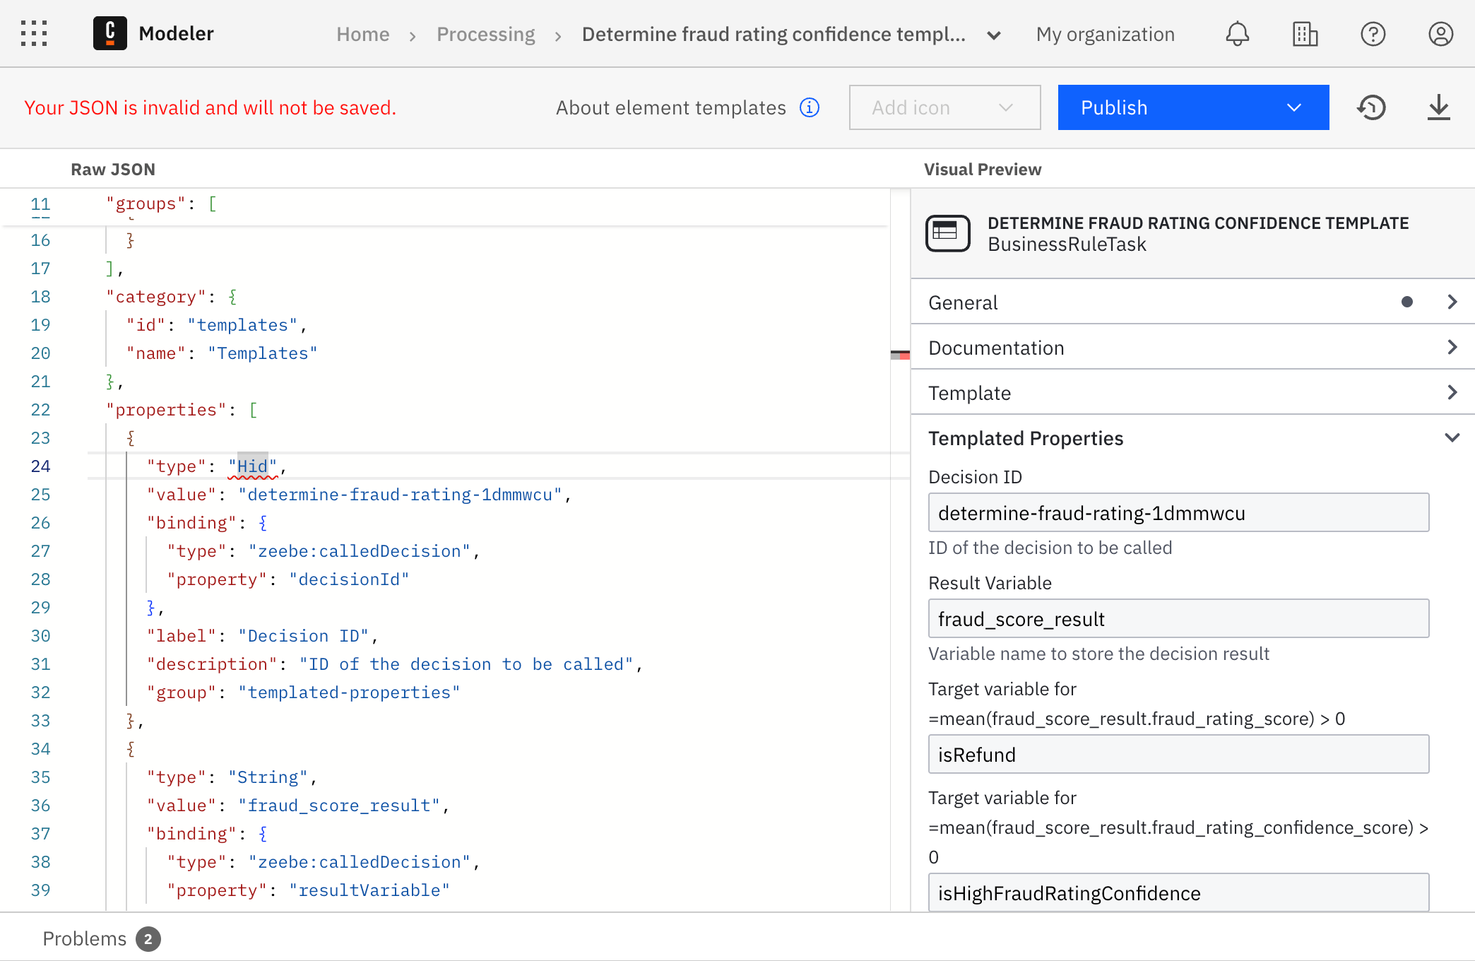This screenshot has width=1475, height=961.
Task: Click the "decisionId" value on line 28
Action: coord(349,579)
